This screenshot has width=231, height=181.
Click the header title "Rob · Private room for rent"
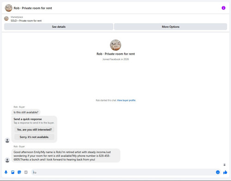click(x=33, y=8)
